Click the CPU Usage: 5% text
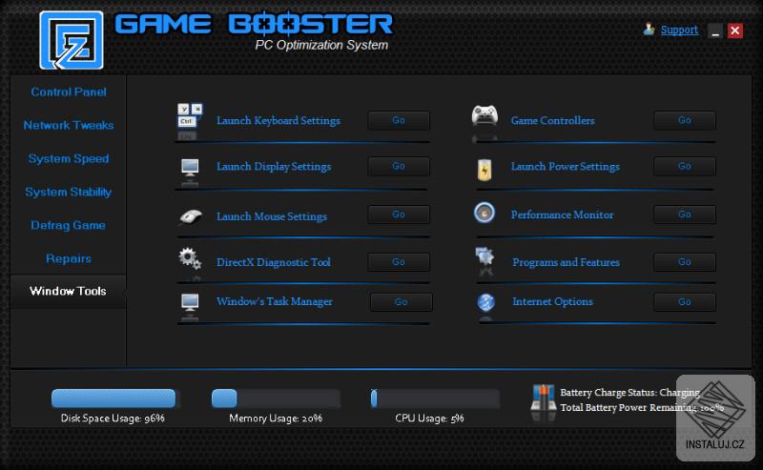This screenshot has width=763, height=470. pyautogui.click(x=429, y=418)
